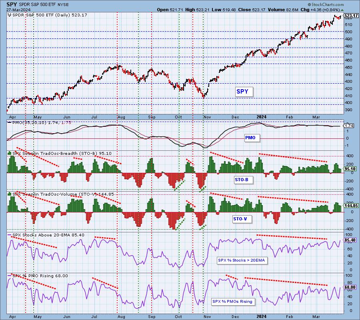Viewport: 360px width, 320px height.
Task: Click the Aug label under the price chart
Action: 121,117
